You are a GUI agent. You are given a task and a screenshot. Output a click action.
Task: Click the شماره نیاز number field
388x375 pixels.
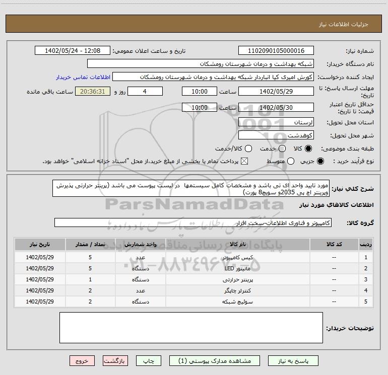click(276, 51)
